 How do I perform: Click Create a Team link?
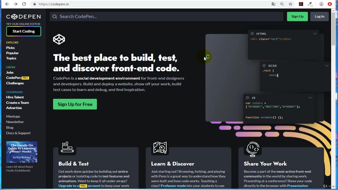point(17,103)
